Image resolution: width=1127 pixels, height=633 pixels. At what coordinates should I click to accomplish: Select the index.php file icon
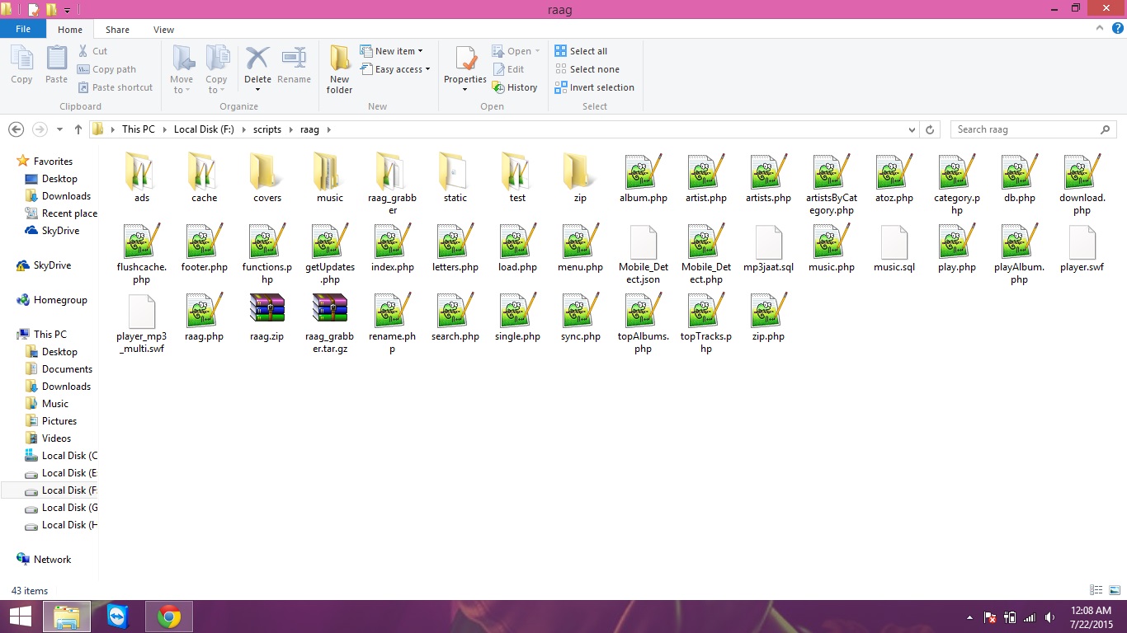393,246
